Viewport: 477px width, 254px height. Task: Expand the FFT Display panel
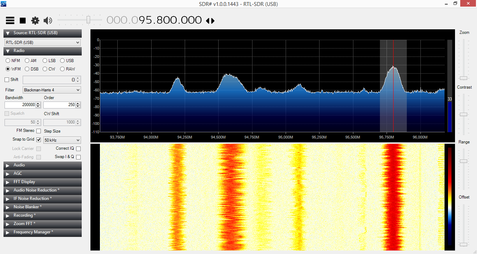click(x=43, y=182)
